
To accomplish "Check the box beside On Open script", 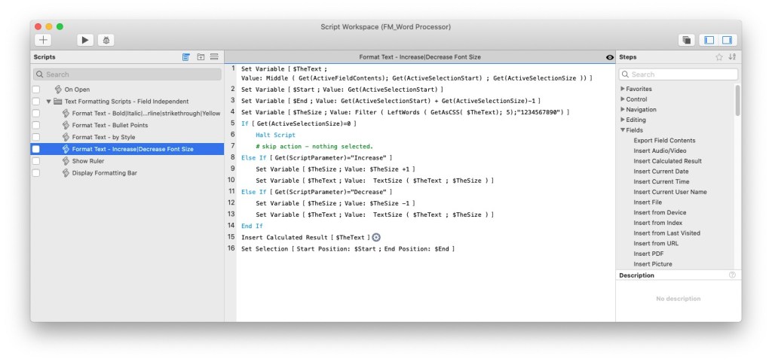I will coord(35,90).
